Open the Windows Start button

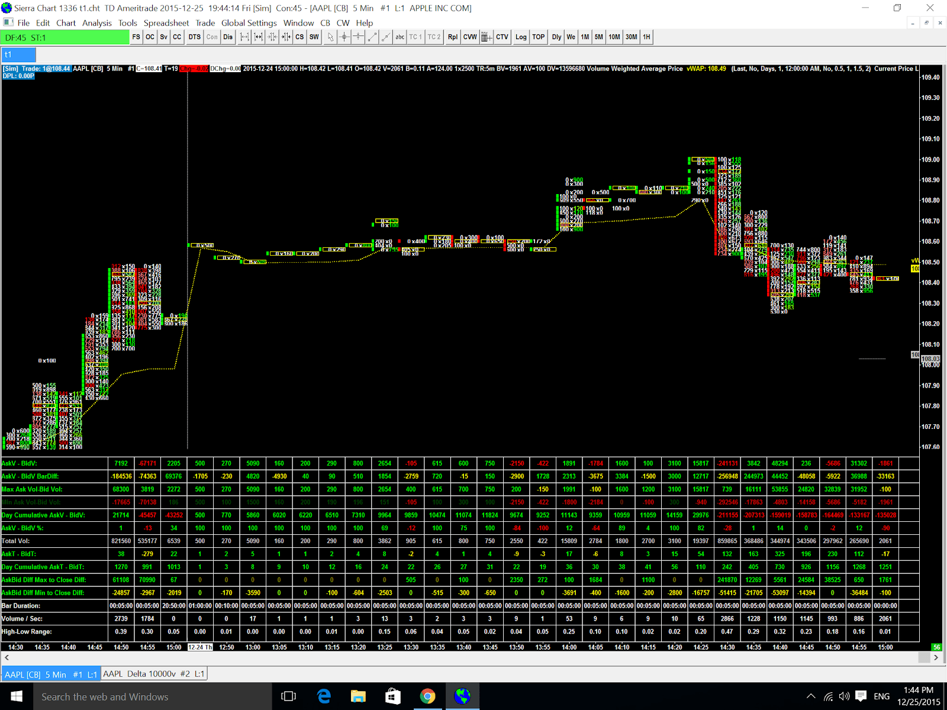[x=16, y=696]
